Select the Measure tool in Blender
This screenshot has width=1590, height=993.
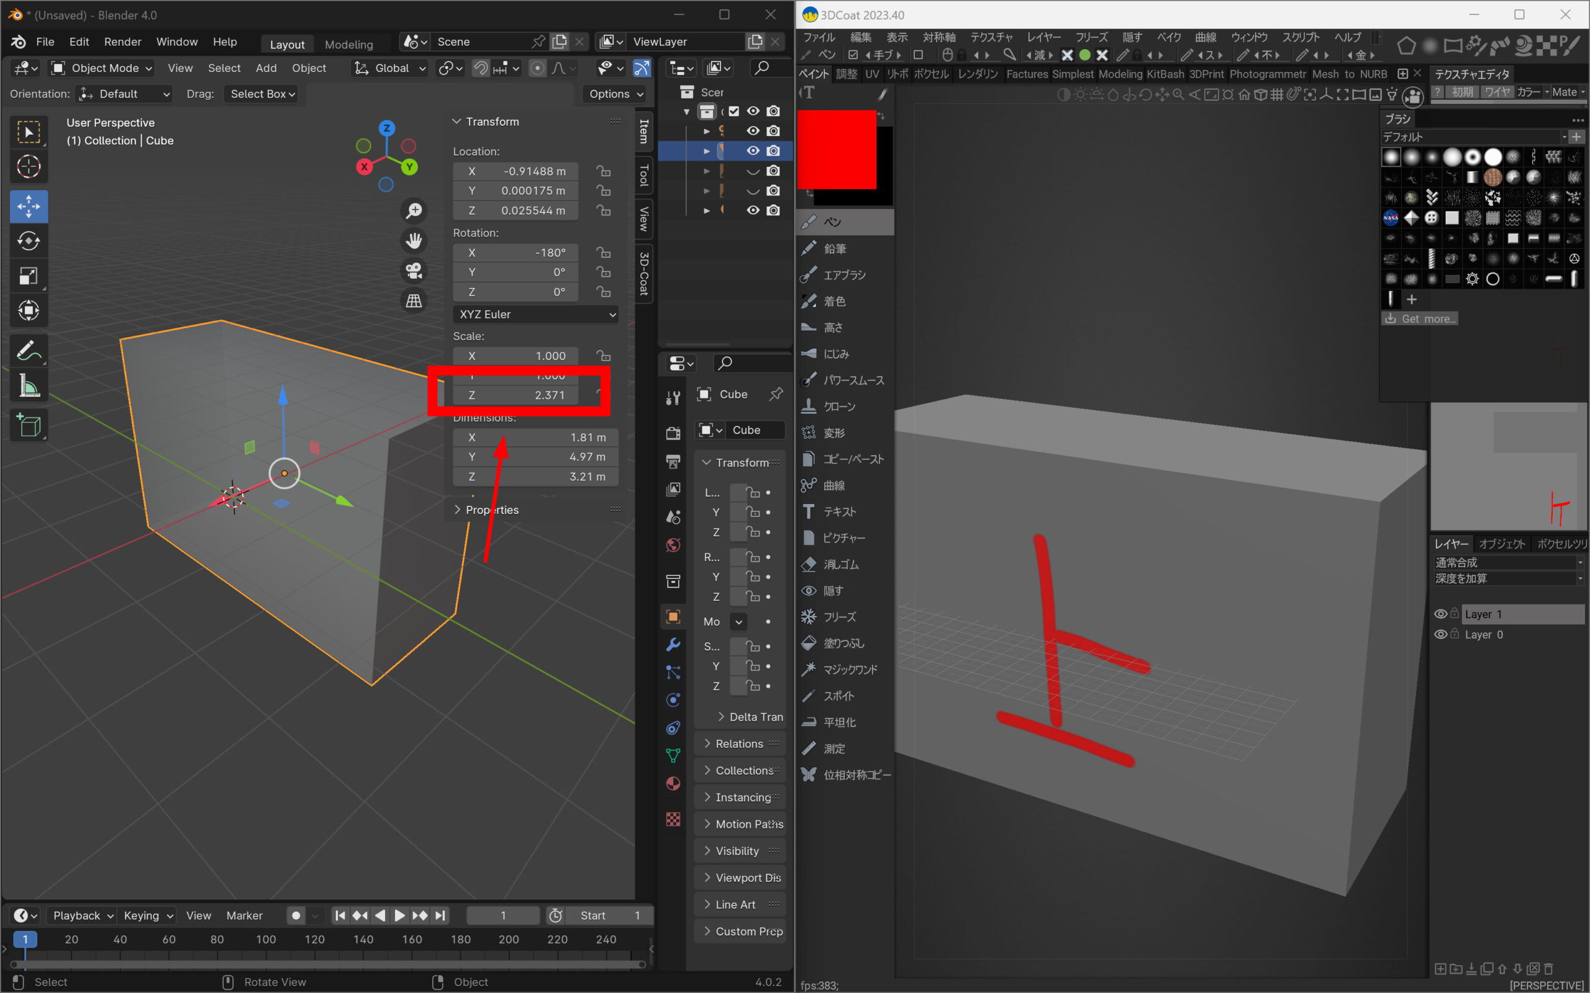[x=28, y=386]
